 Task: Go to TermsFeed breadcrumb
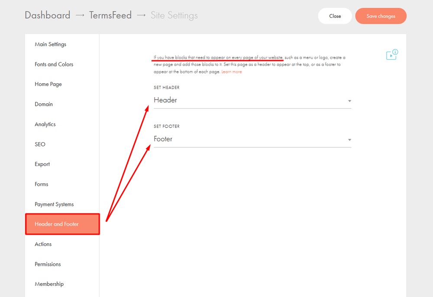pyautogui.click(x=110, y=15)
